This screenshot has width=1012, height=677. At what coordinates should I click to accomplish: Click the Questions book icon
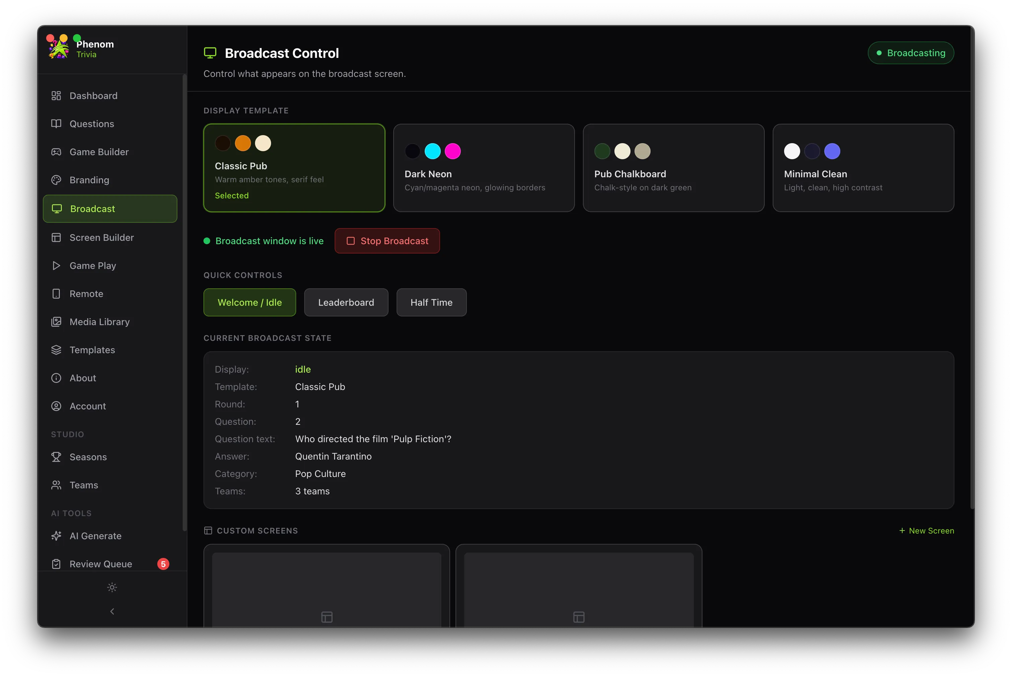pyautogui.click(x=56, y=123)
